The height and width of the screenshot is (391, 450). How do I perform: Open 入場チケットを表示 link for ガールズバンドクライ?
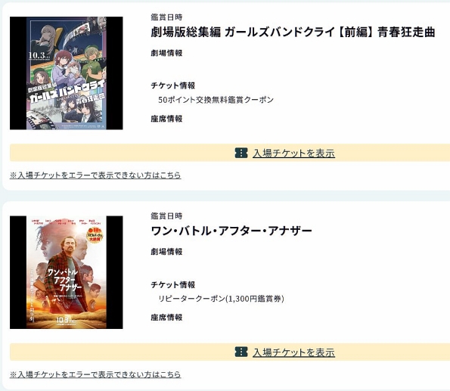[x=293, y=153]
